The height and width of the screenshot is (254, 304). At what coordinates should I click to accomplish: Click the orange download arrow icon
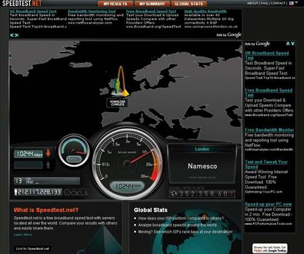(x=48, y=153)
